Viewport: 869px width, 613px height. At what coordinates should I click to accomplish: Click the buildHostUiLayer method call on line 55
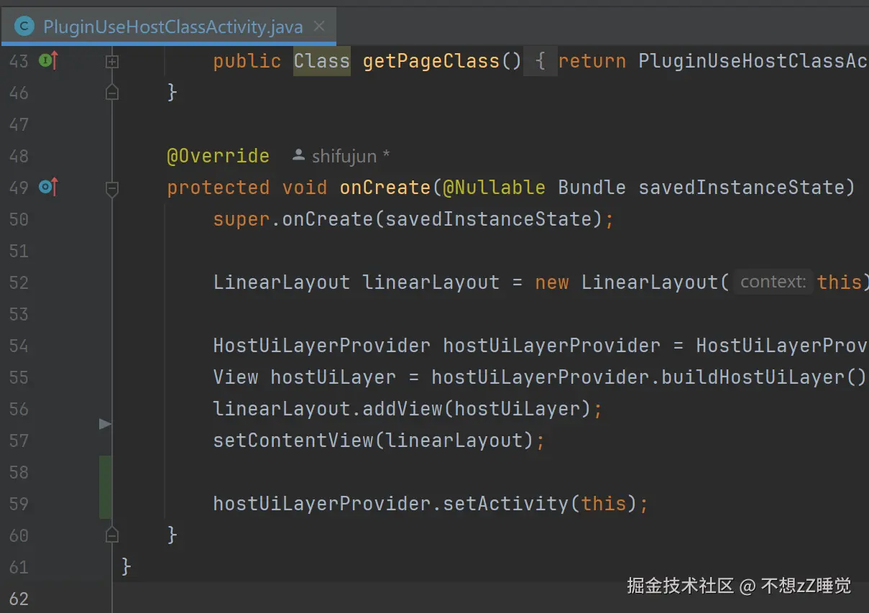click(x=753, y=377)
